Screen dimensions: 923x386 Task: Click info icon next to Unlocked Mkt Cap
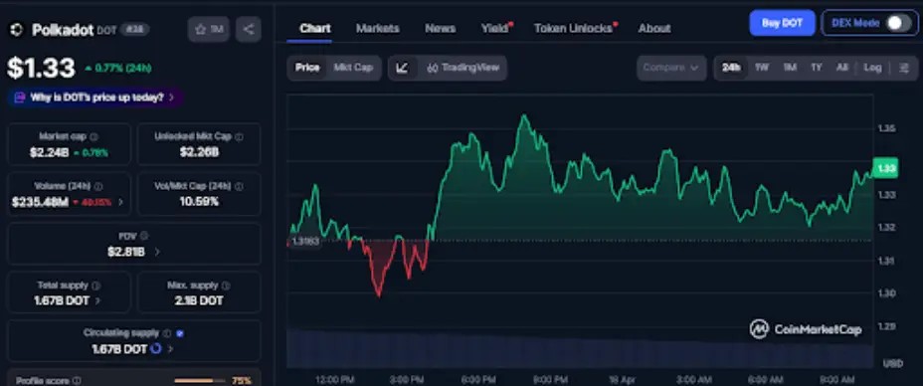click(x=239, y=136)
